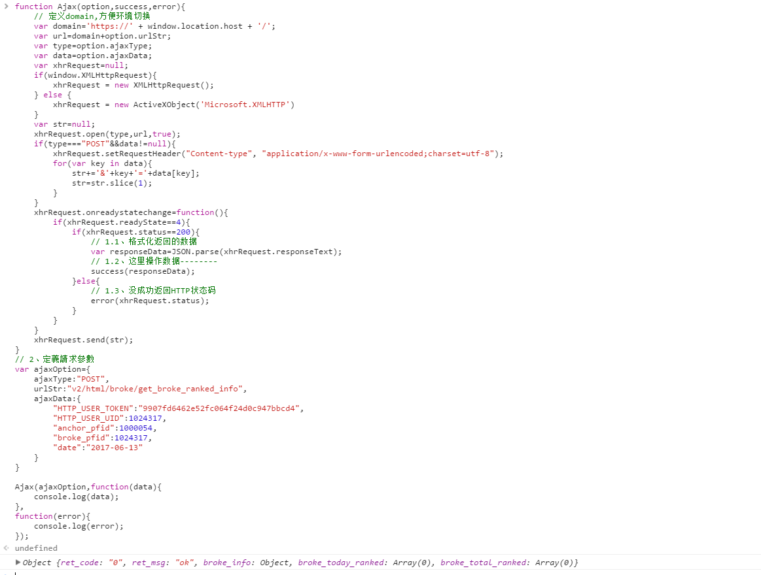Click the 'var data=option.ajaxData;' line
Image resolution: width=761 pixels, height=575 pixels.
pos(93,56)
